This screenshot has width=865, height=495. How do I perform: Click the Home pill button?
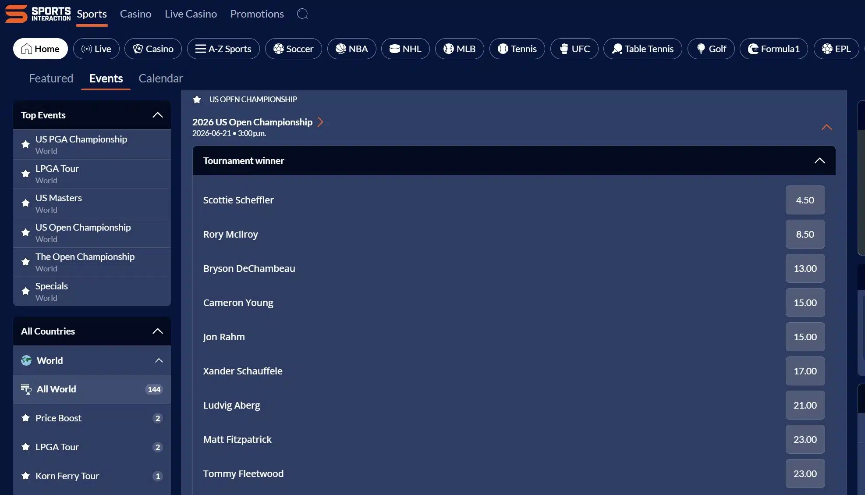pyautogui.click(x=40, y=49)
